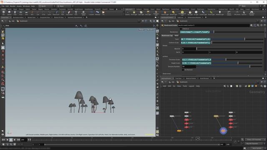Open the File menu
Screen dimensions: 267x150
pos(3,6)
